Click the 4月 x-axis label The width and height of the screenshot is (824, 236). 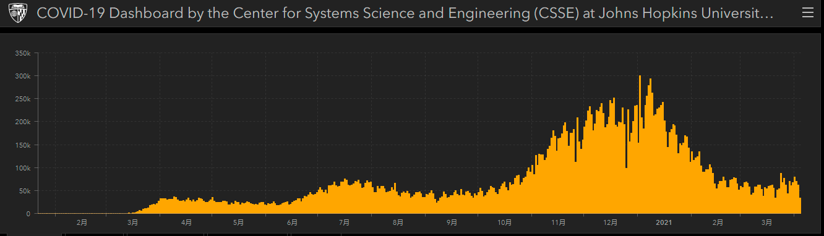pyautogui.click(x=187, y=222)
